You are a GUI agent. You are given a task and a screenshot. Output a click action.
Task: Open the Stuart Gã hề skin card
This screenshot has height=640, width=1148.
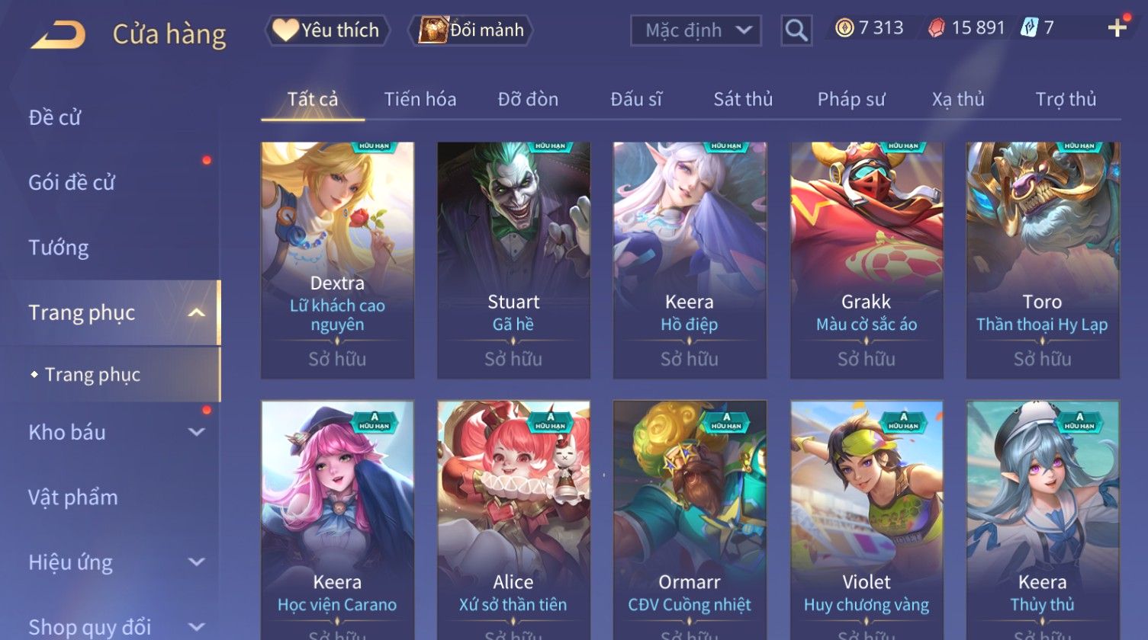pyautogui.click(x=513, y=261)
